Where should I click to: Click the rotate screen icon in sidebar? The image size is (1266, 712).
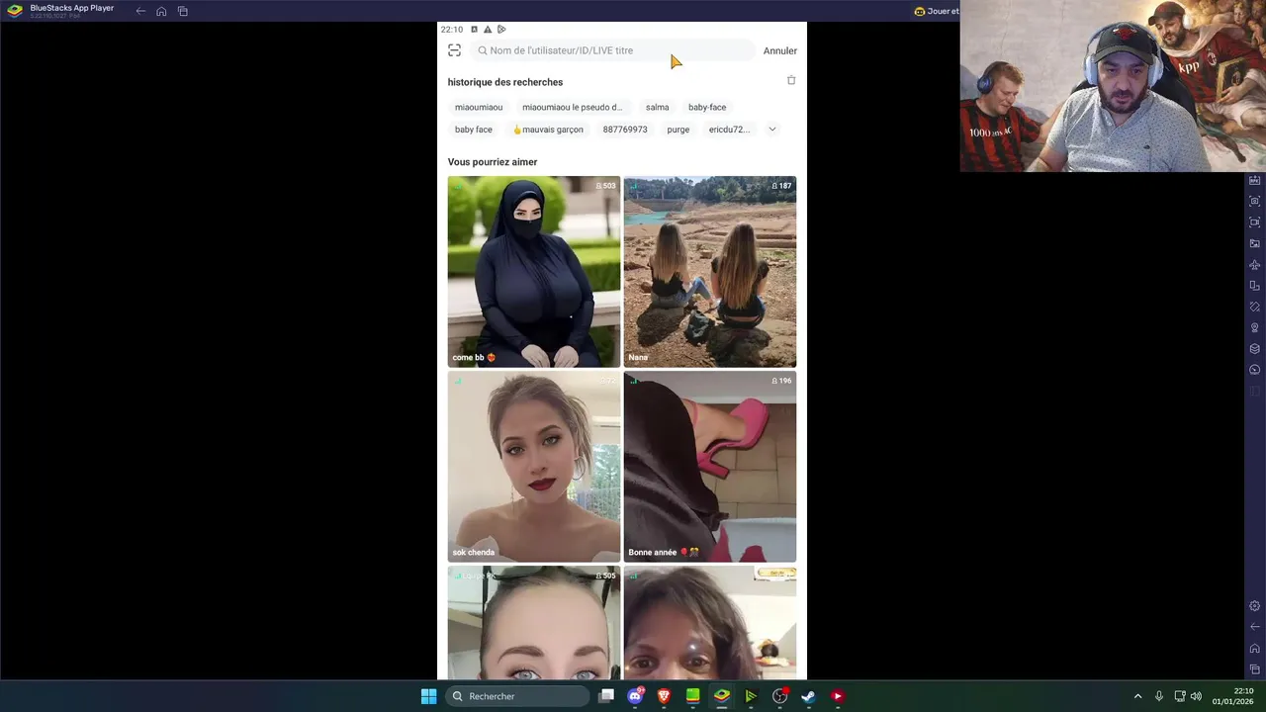tap(1255, 286)
